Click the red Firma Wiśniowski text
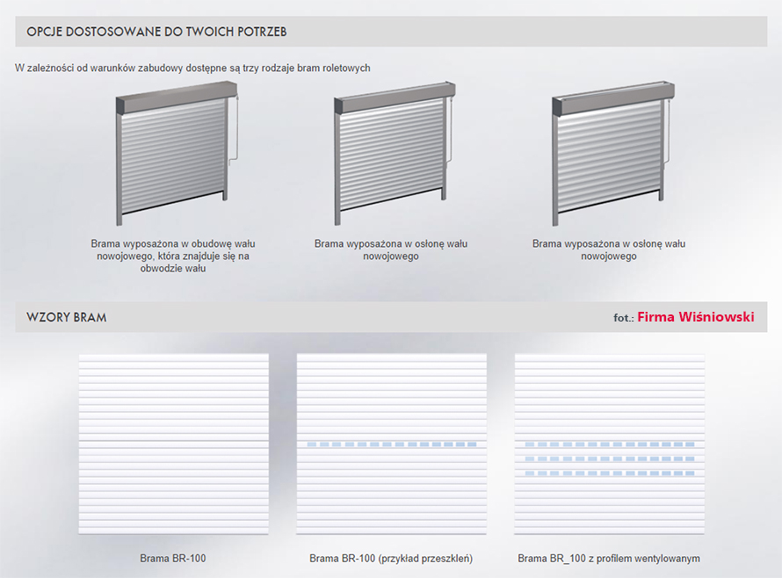 tap(695, 316)
